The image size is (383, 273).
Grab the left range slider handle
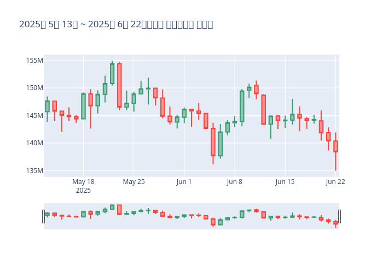(x=43, y=216)
